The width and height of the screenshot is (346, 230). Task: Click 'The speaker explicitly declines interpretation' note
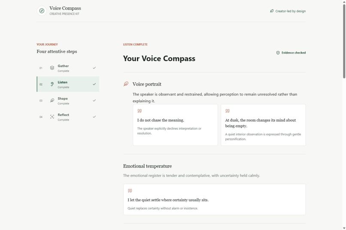point(169,131)
